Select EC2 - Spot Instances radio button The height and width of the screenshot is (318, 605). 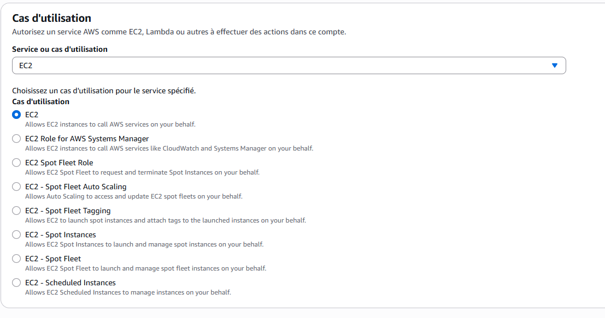coord(16,235)
